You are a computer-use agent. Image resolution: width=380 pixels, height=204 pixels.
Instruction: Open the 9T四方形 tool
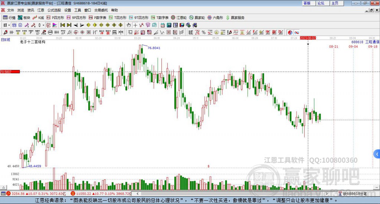click(x=139, y=18)
